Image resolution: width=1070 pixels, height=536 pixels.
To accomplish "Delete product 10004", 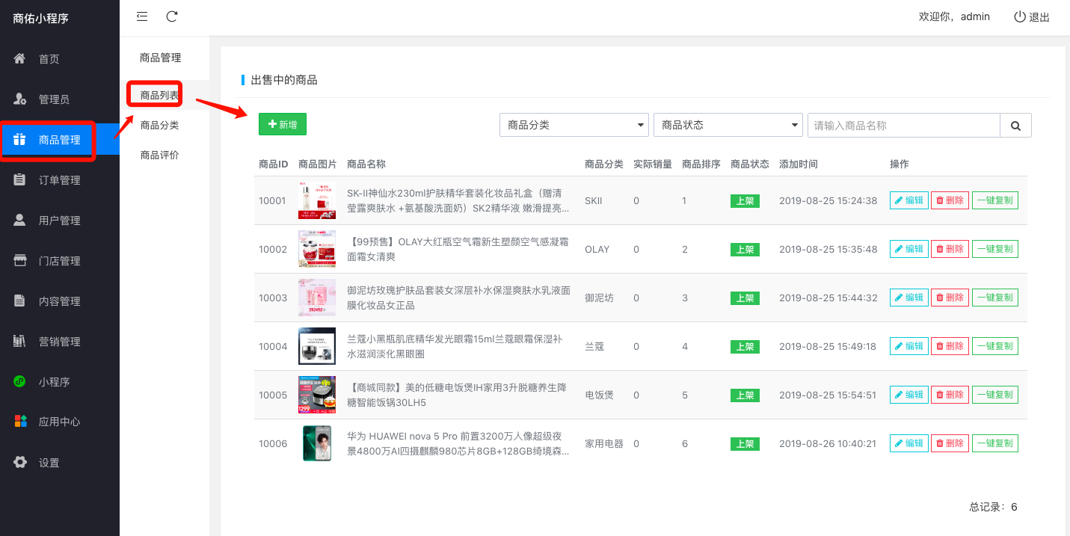I will [950, 346].
